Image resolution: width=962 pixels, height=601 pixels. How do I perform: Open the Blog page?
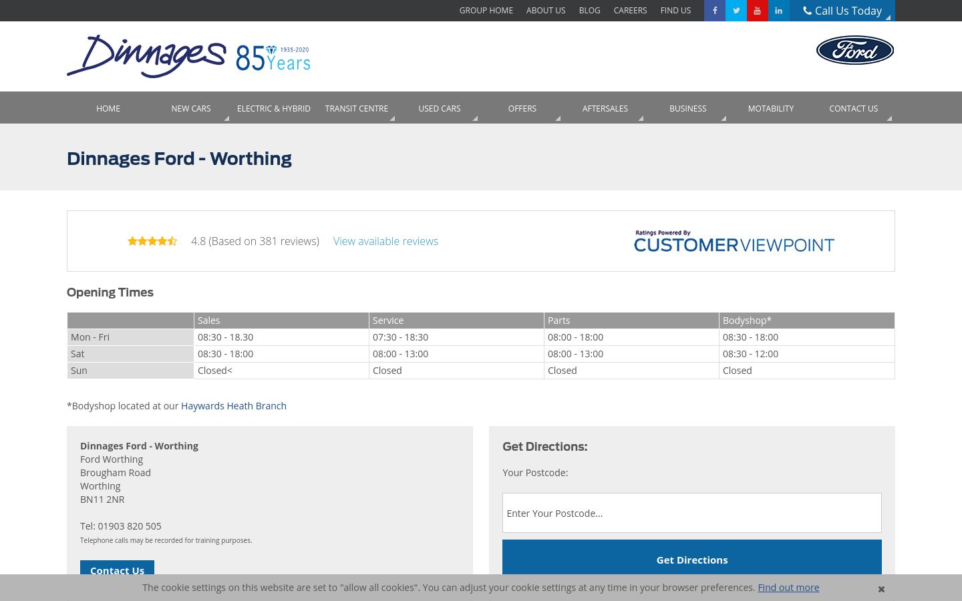point(590,11)
